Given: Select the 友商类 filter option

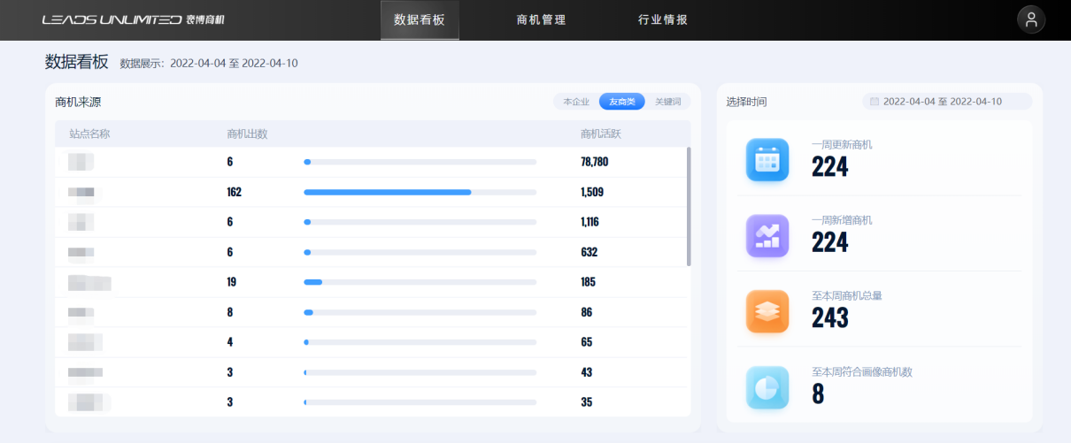Looking at the screenshot, I should (x=621, y=102).
